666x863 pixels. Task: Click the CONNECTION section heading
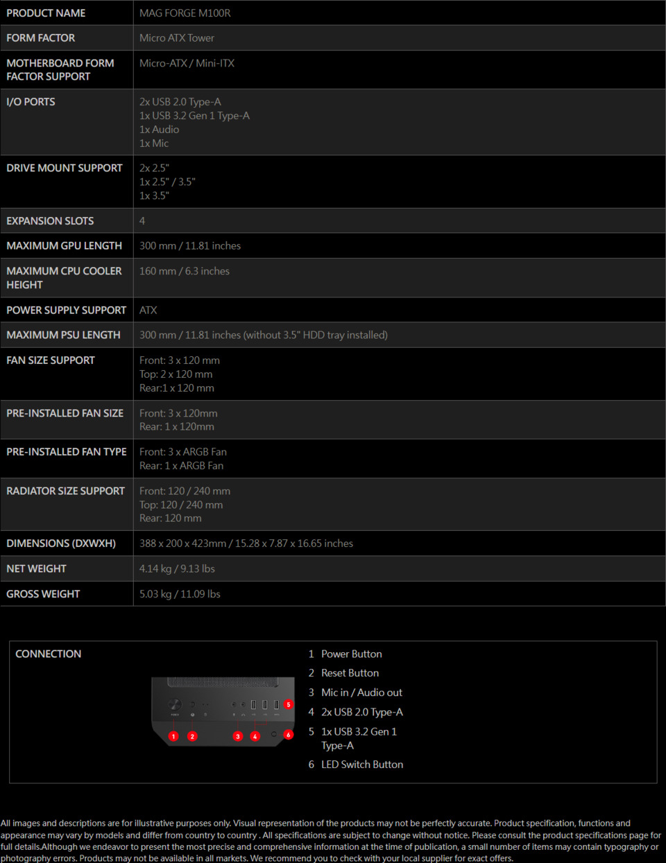[49, 654]
